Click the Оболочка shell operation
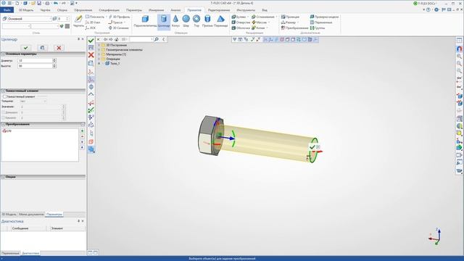Screen dimensions: 464x261 (x=241, y=28)
